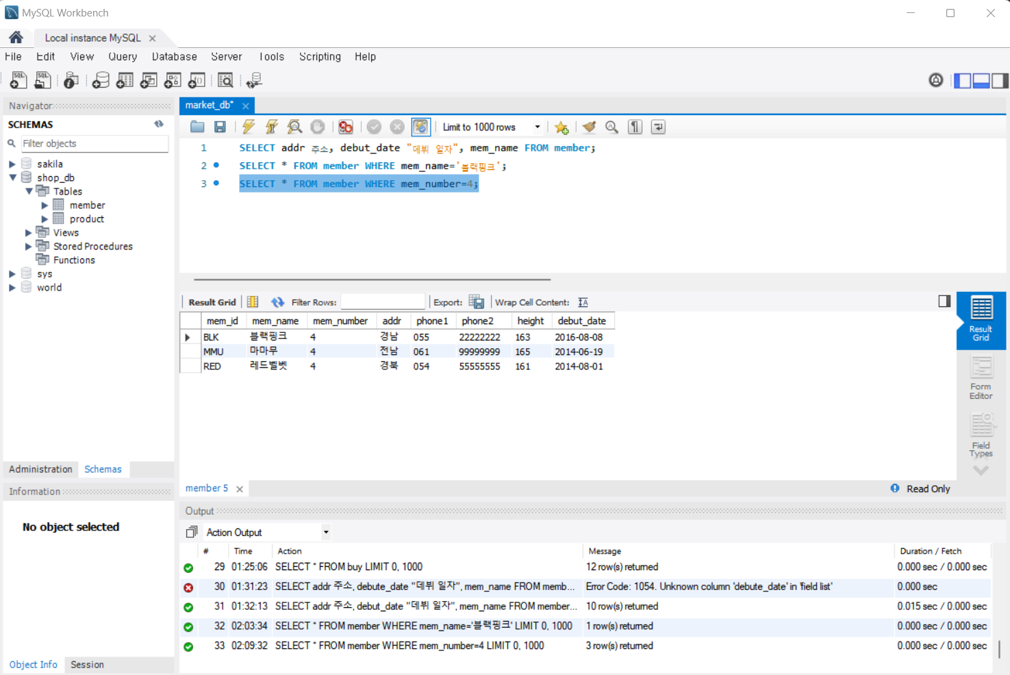Expand the sakila schema
This screenshot has height=675, width=1010.
click(12, 164)
